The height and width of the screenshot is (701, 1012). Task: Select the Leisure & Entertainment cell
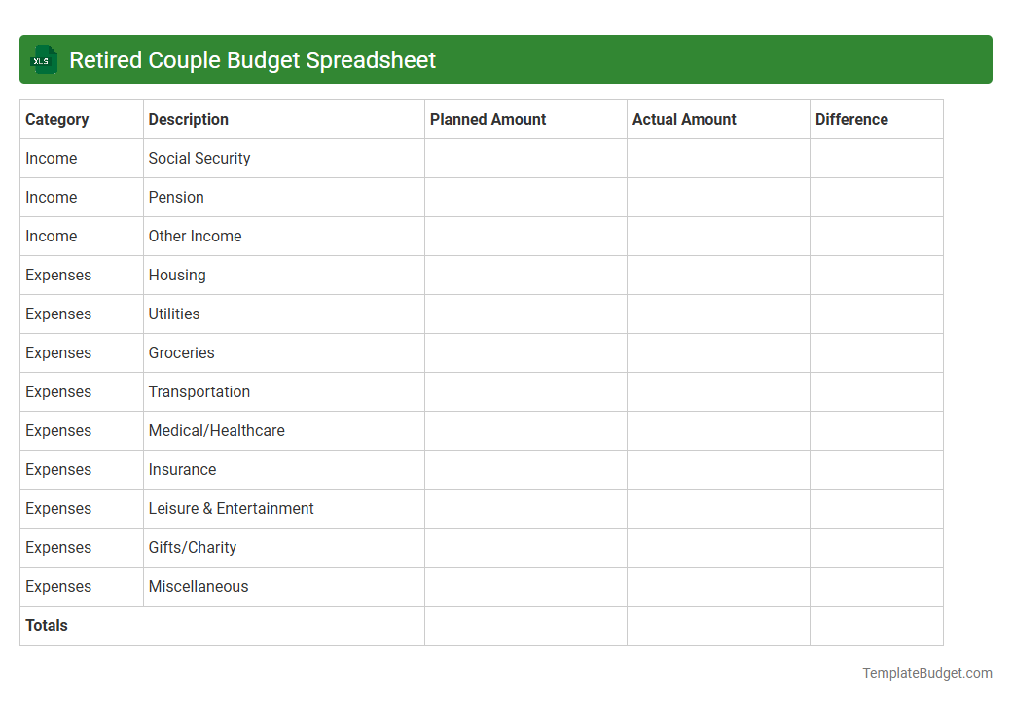(x=231, y=508)
